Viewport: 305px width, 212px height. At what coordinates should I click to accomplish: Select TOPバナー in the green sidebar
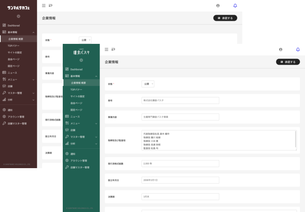pos(76,90)
